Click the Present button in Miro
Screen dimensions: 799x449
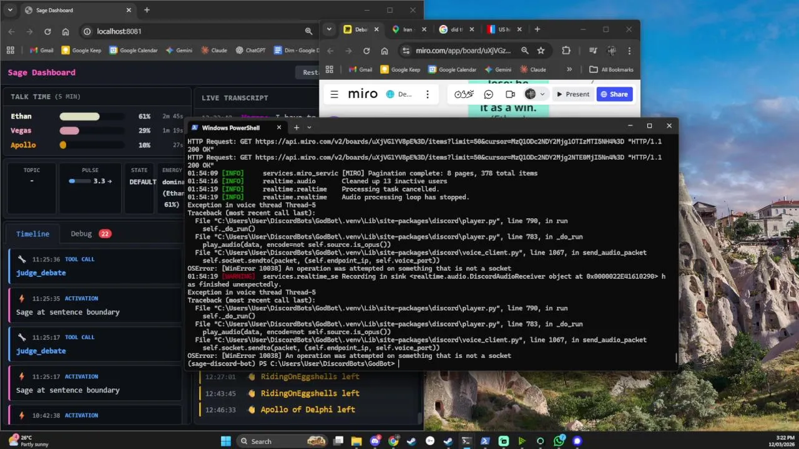click(x=572, y=94)
